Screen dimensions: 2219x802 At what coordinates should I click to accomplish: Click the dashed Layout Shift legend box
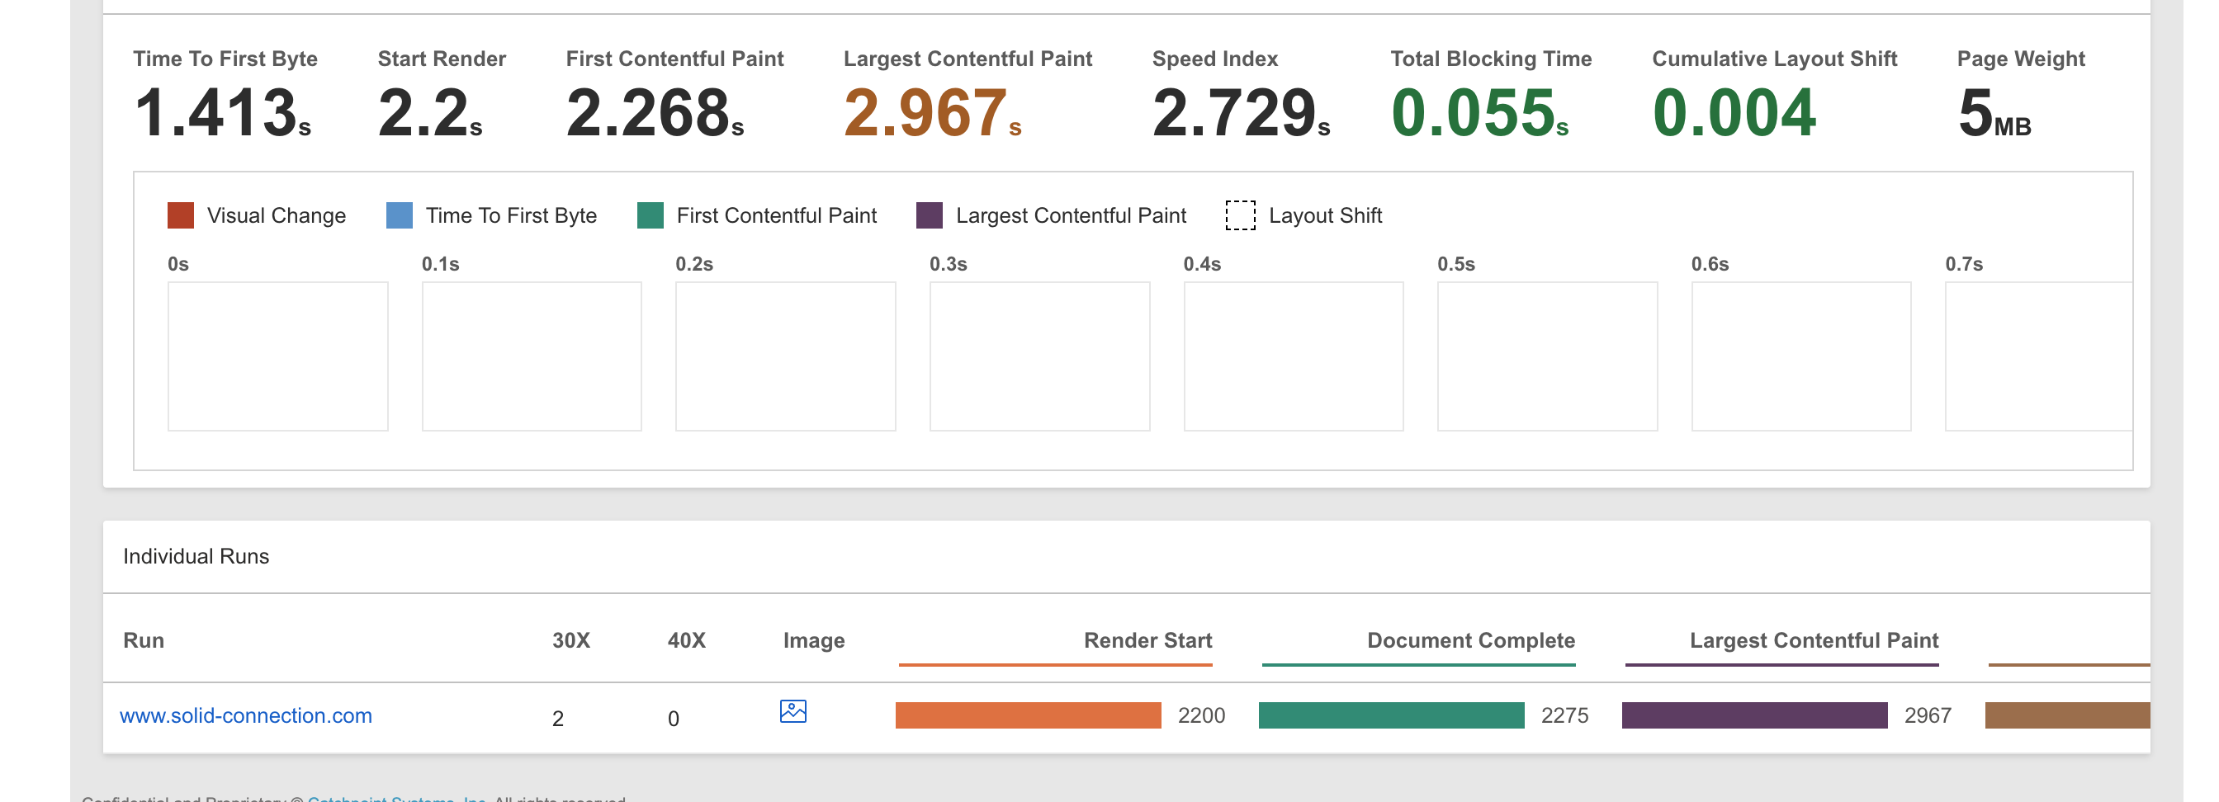1240,215
